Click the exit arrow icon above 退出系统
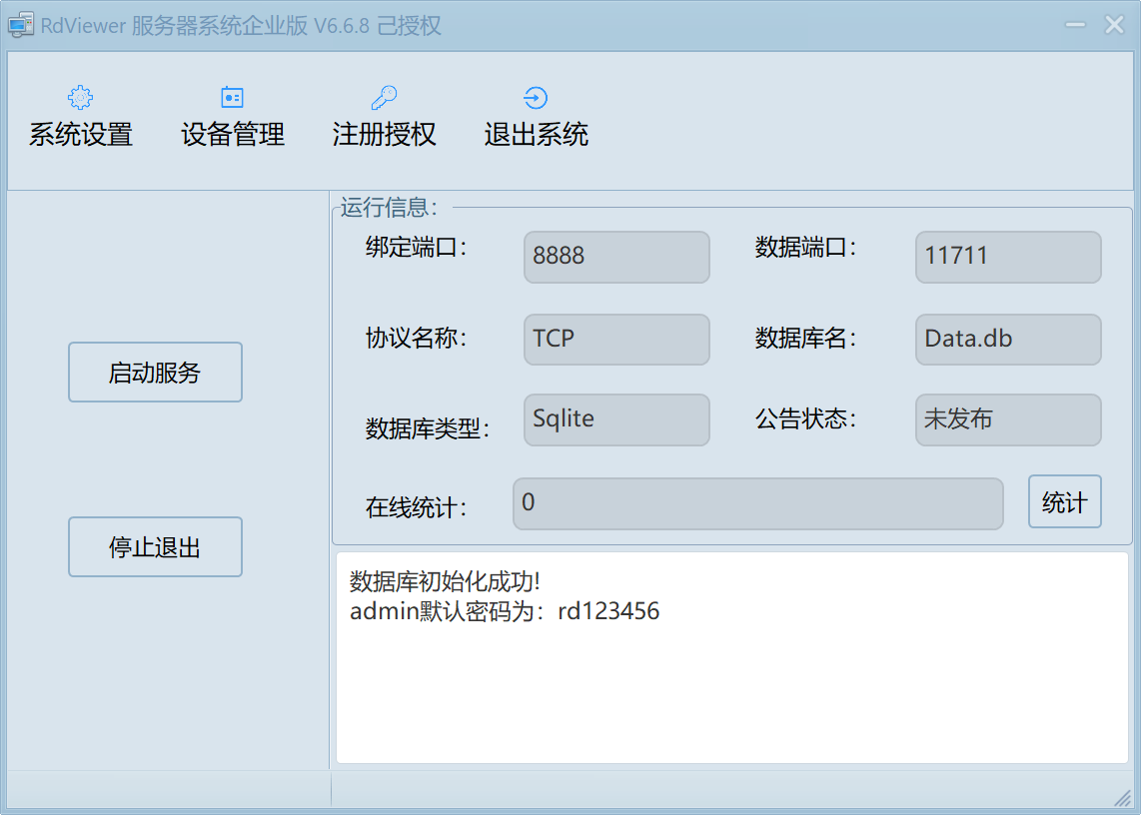1141x815 pixels. 536,98
